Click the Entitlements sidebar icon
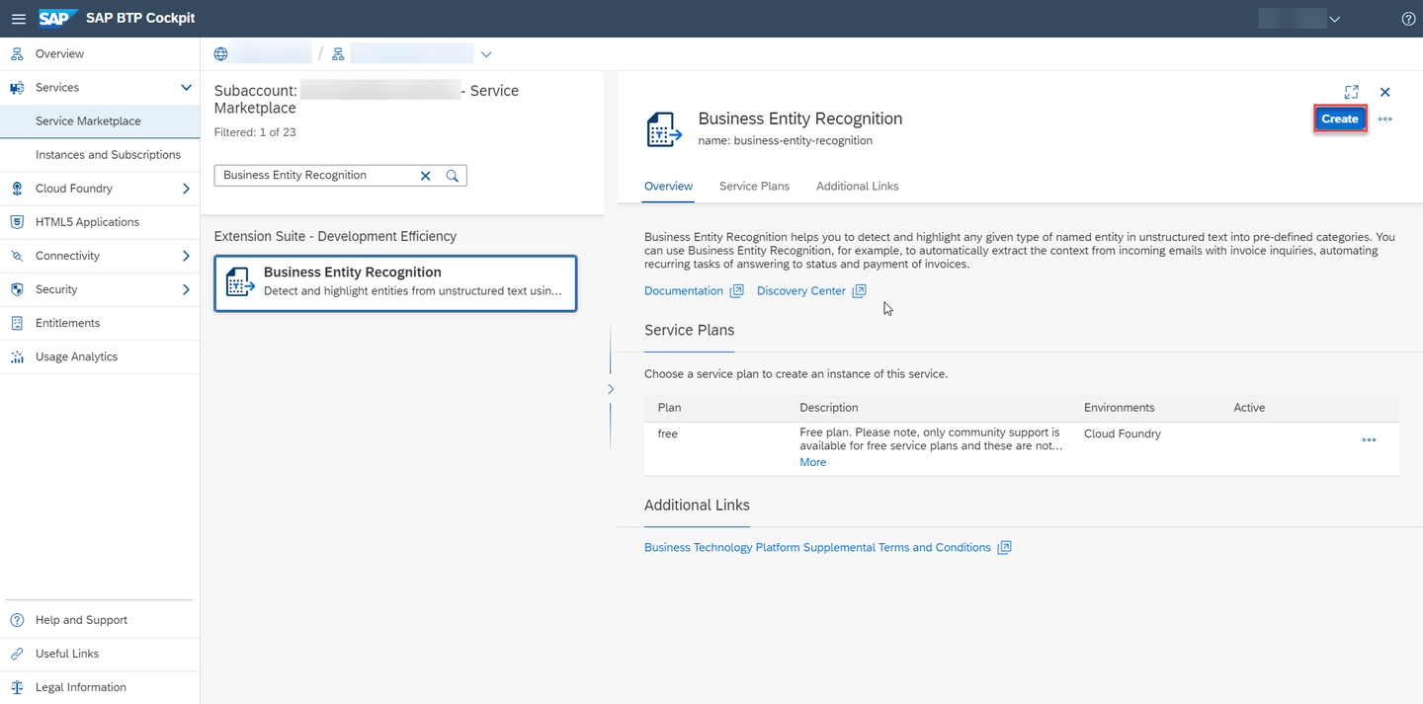Viewport: 1423px width, 704px height. click(17, 322)
